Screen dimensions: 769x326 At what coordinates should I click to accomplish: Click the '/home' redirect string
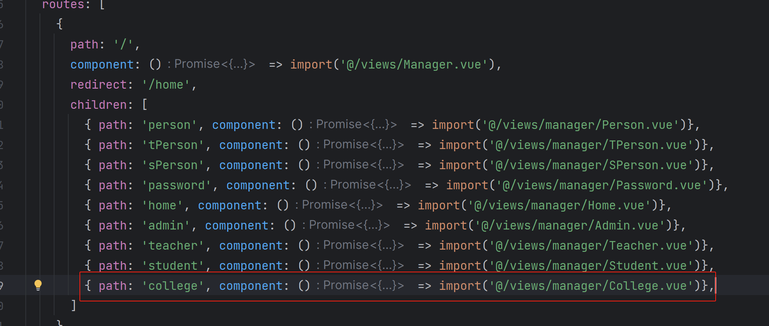point(169,85)
